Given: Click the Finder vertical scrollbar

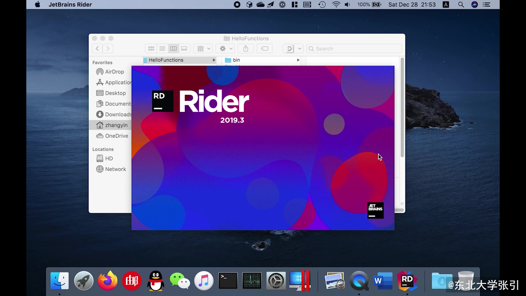Looking at the screenshot, I should [402, 107].
